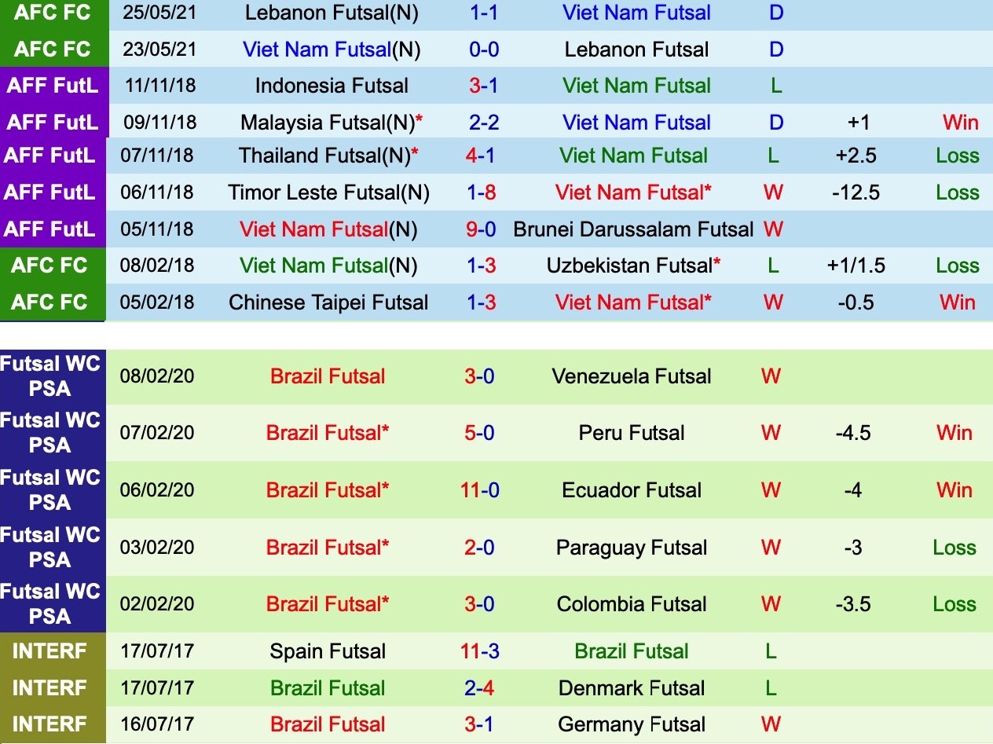This screenshot has width=993, height=744.
Task: Open the Timor Leste Futsal(N) team link
Action: point(328,192)
